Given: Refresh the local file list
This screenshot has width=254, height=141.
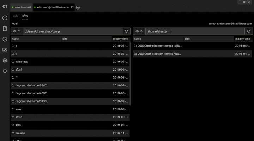Looking at the screenshot, I should 126,31.
